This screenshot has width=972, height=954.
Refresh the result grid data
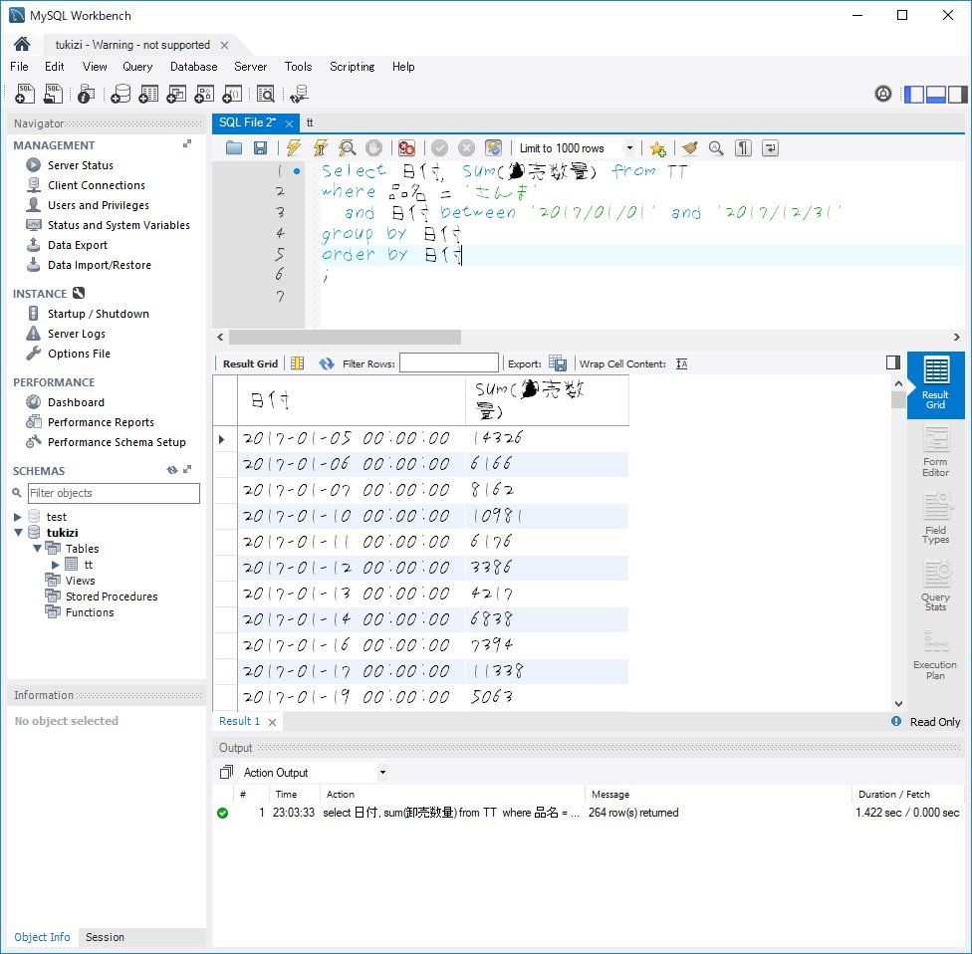point(327,363)
